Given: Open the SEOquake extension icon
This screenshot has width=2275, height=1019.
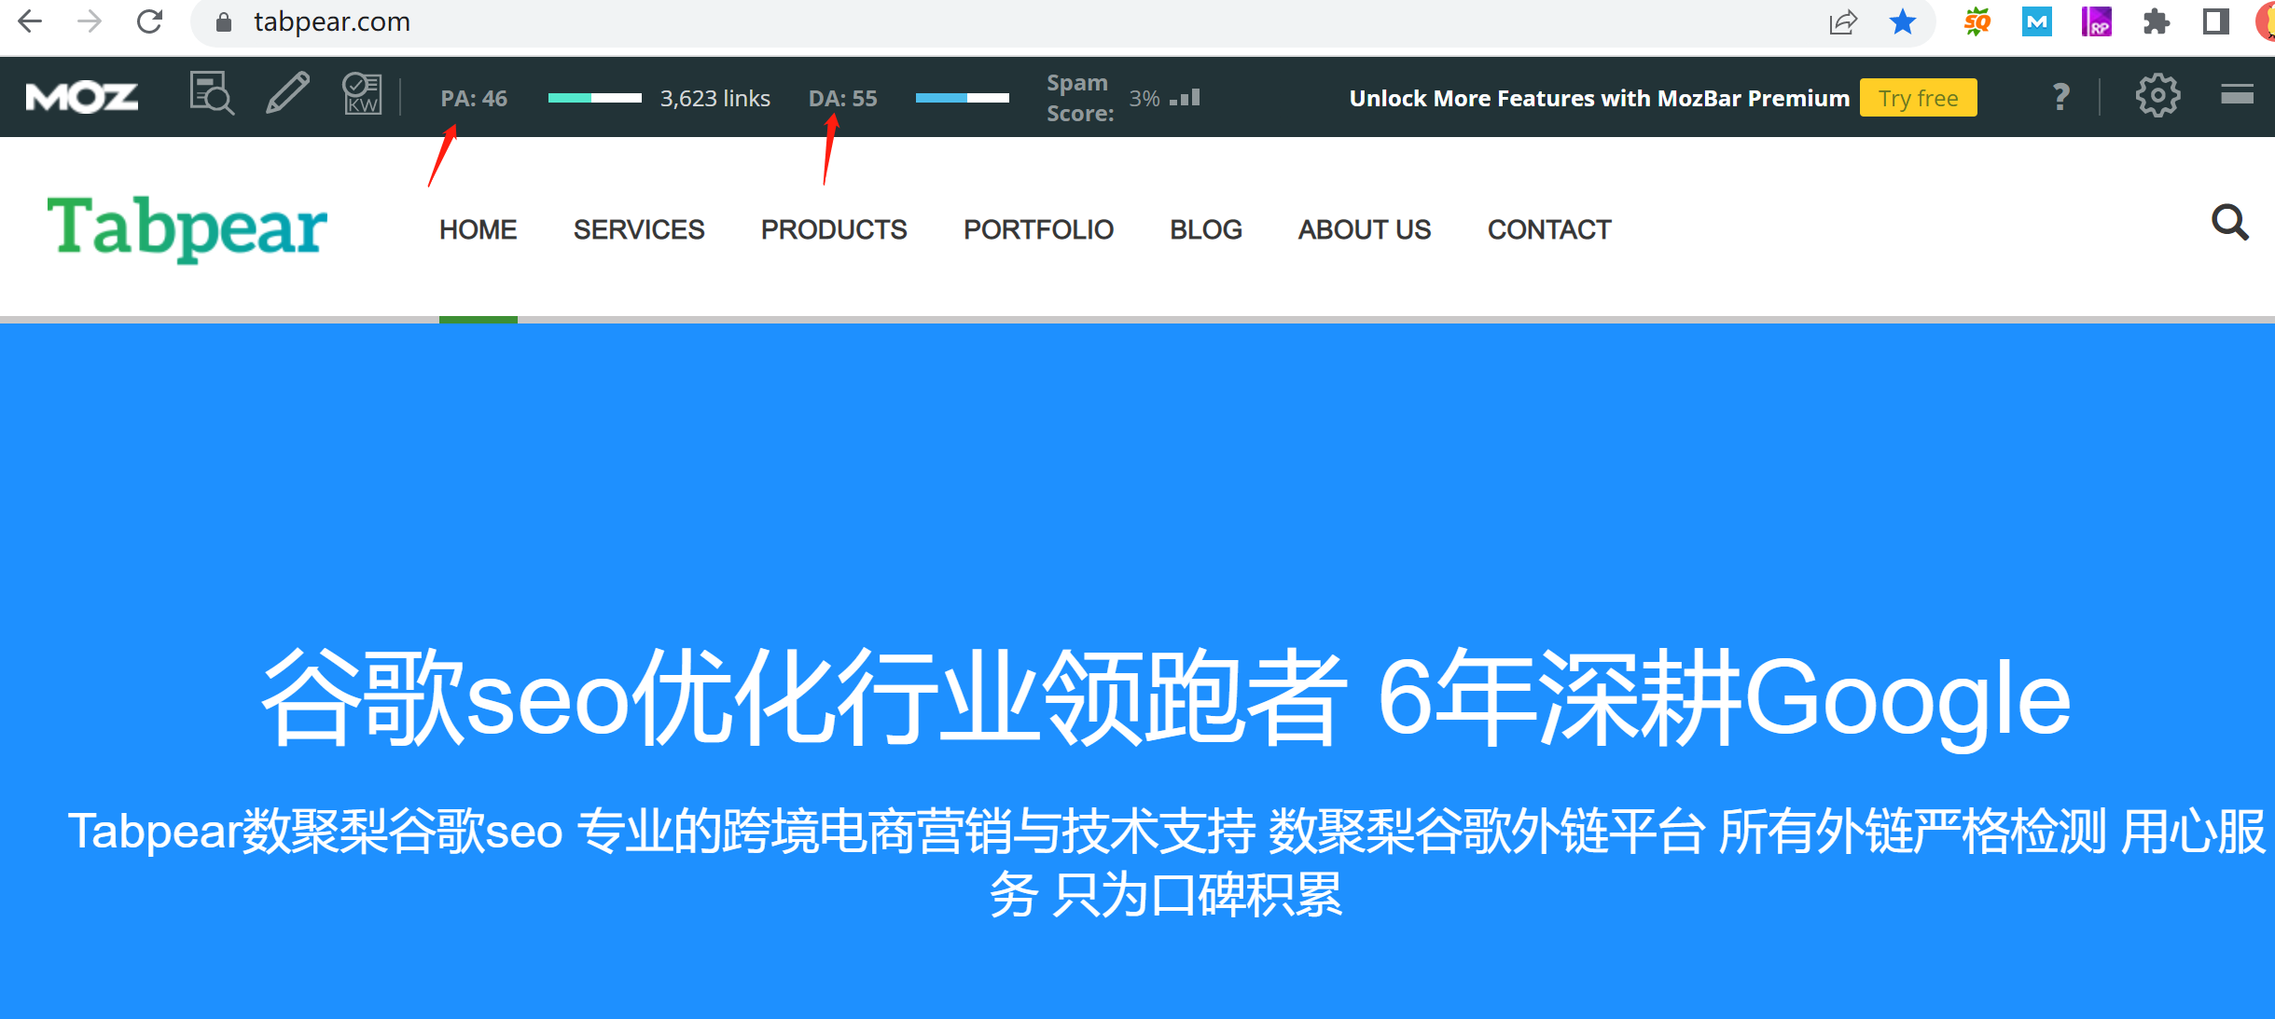Looking at the screenshot, I should click(1977, 21).
